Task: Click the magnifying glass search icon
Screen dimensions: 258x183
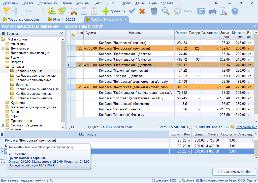Action: pos(166,11)
